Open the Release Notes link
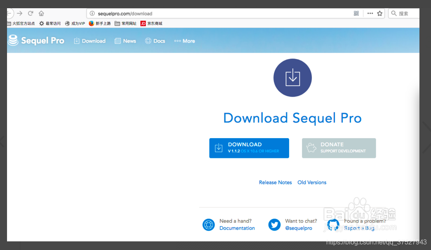 point(276,182)
